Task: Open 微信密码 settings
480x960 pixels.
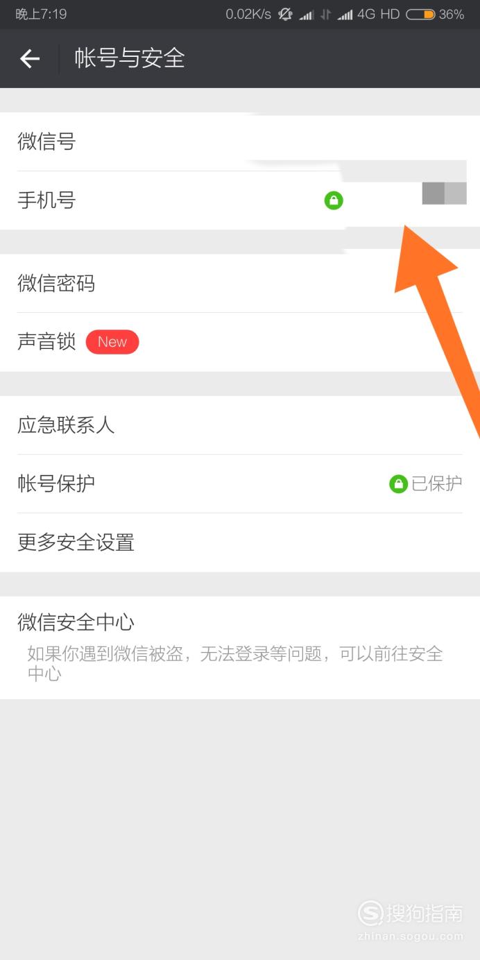Action: pyautogui.click(x=240, y=284)
